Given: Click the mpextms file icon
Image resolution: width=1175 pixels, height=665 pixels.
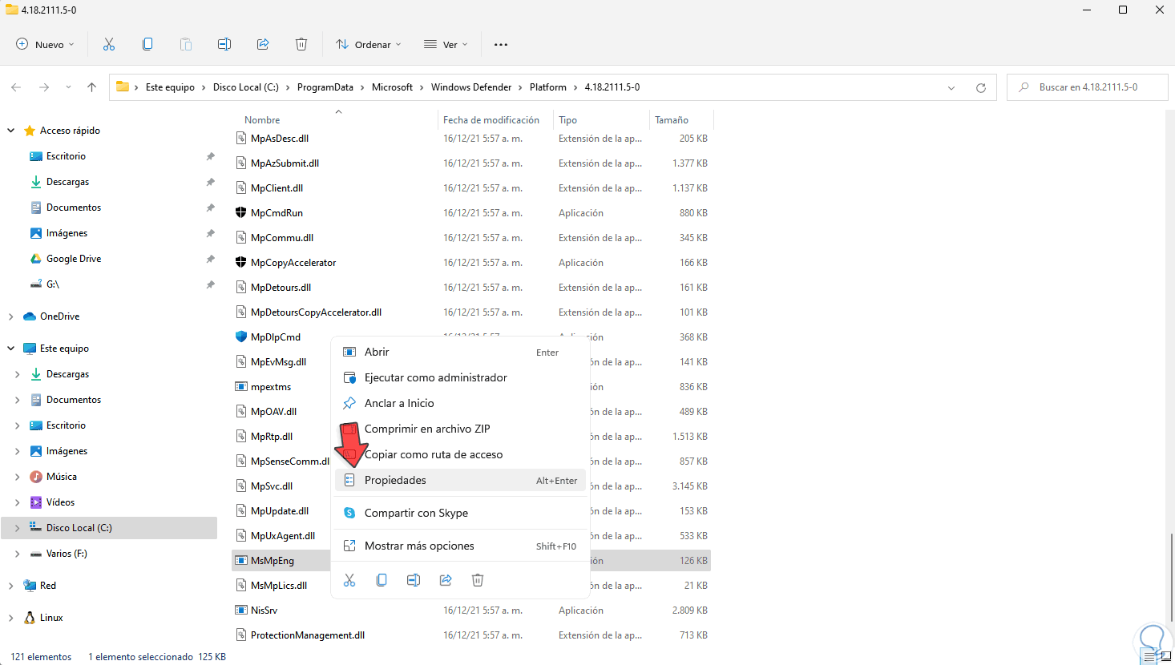Looking at the screenshot, I should pyautogui.click(x=240, y=387).
